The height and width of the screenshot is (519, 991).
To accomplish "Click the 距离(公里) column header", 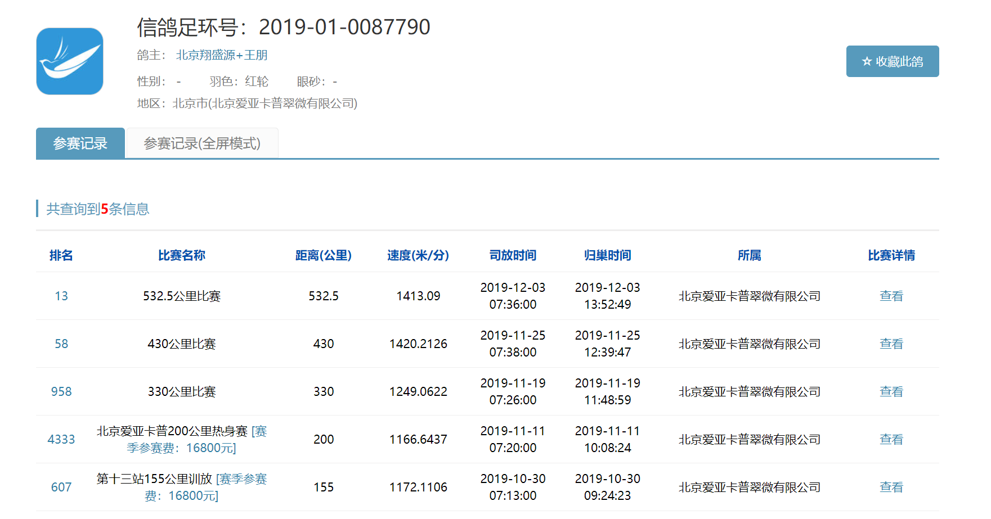I will [323, 255].
